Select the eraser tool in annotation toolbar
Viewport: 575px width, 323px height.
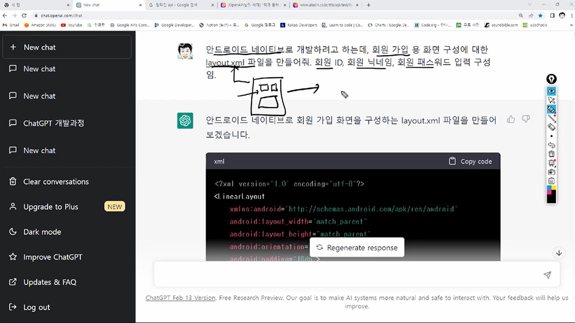click(551, 127)
